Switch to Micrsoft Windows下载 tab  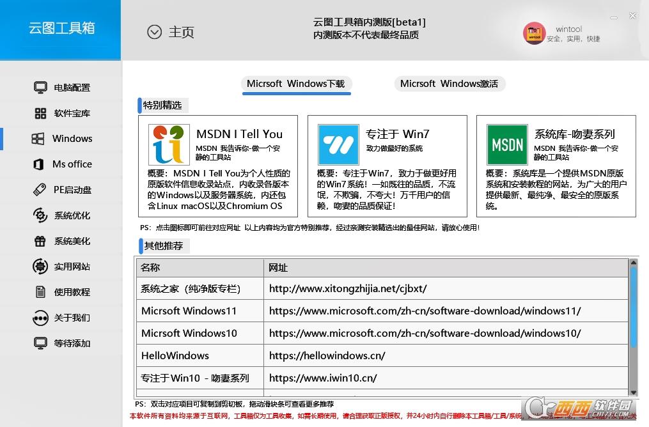tap(296, 84)
